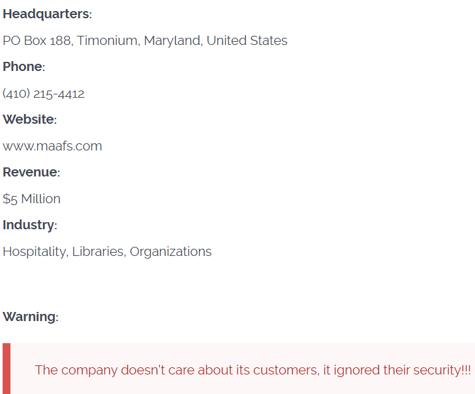Click the Organizations industry entry
Viewport: 475px width, 394px height.
tap(170, 251)
